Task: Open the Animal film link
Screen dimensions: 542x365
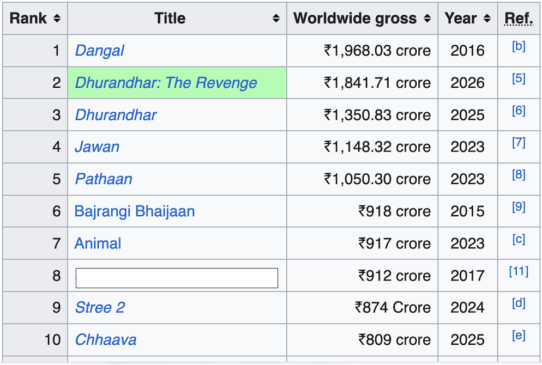Action: coord(98,244)
